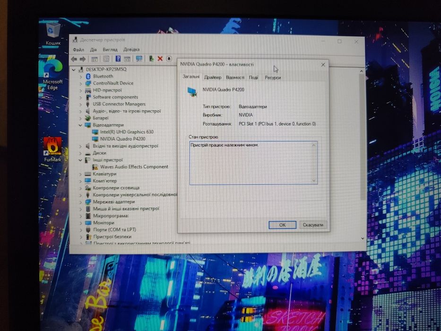Click the Intel(R) UHD Graphics 630 adapter icon

95,132
